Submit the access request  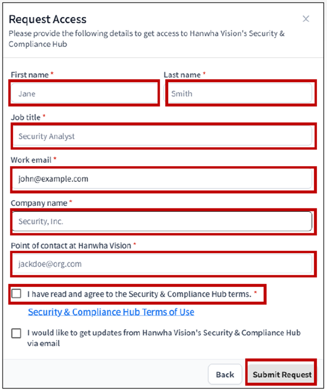point(282,374)
